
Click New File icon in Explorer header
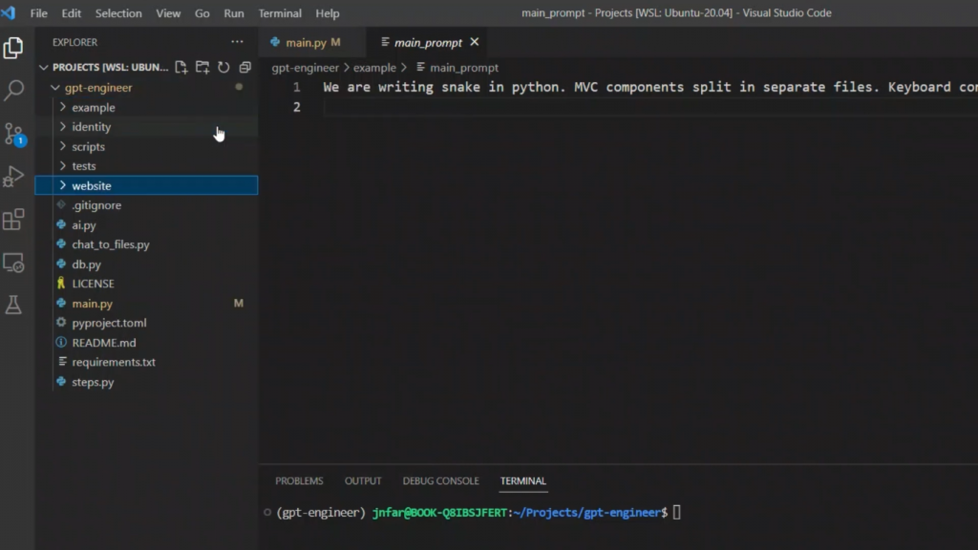click(181, 68)
